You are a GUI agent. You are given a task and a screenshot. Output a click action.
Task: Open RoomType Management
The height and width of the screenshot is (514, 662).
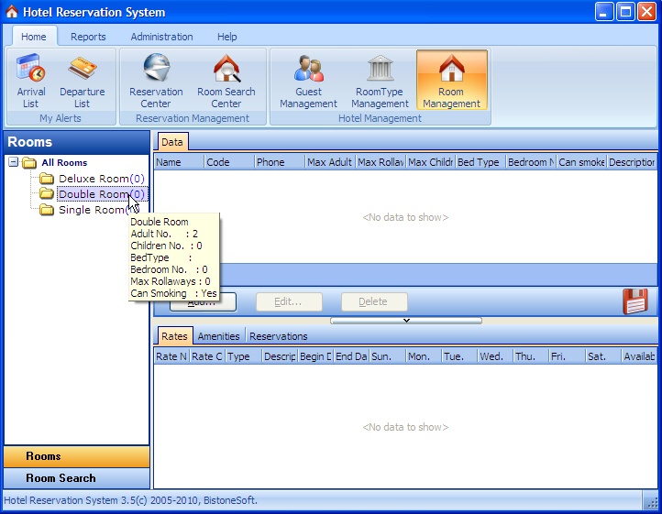pos(380,82)
